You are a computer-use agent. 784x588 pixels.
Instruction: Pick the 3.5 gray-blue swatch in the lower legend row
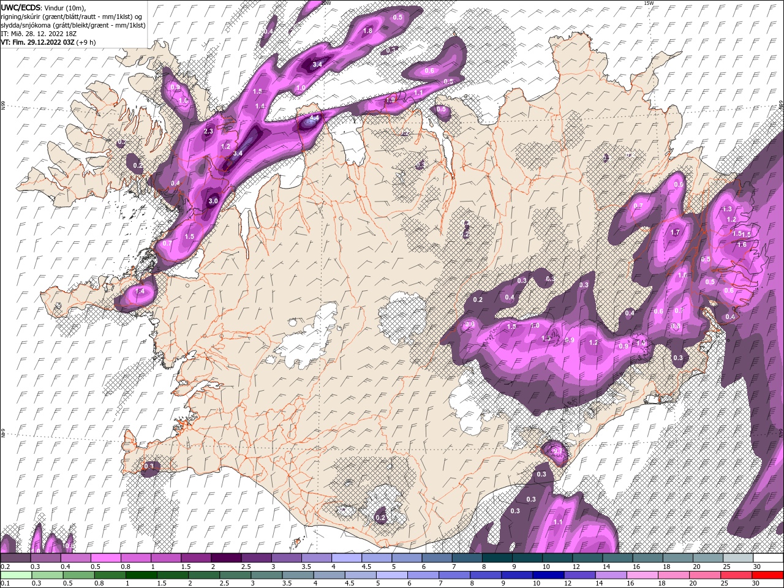[x=298, y=575]
